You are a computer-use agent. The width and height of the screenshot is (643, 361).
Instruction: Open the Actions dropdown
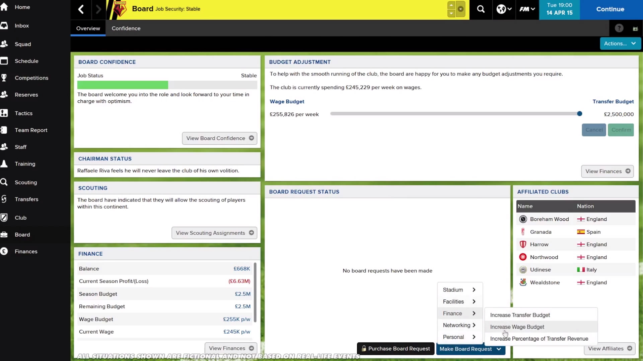(x=620, y=43)
